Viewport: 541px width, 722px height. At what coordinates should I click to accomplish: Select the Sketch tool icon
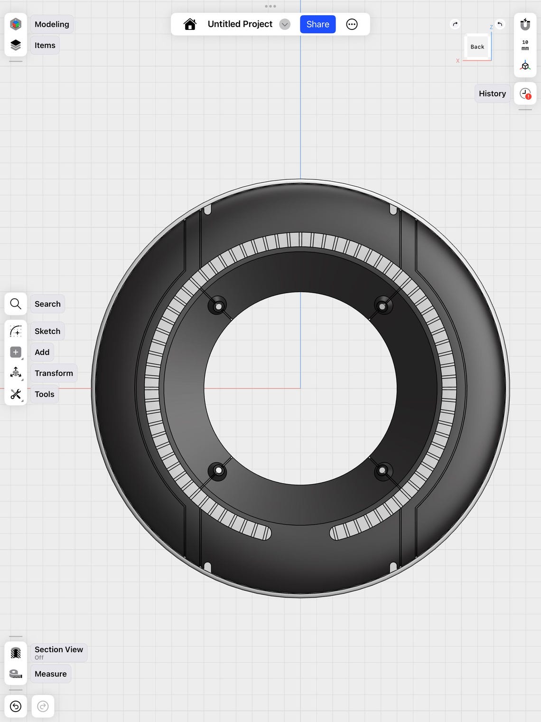[x=16, y=331]
